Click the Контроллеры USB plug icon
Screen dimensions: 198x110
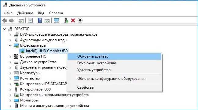[16, 89]
